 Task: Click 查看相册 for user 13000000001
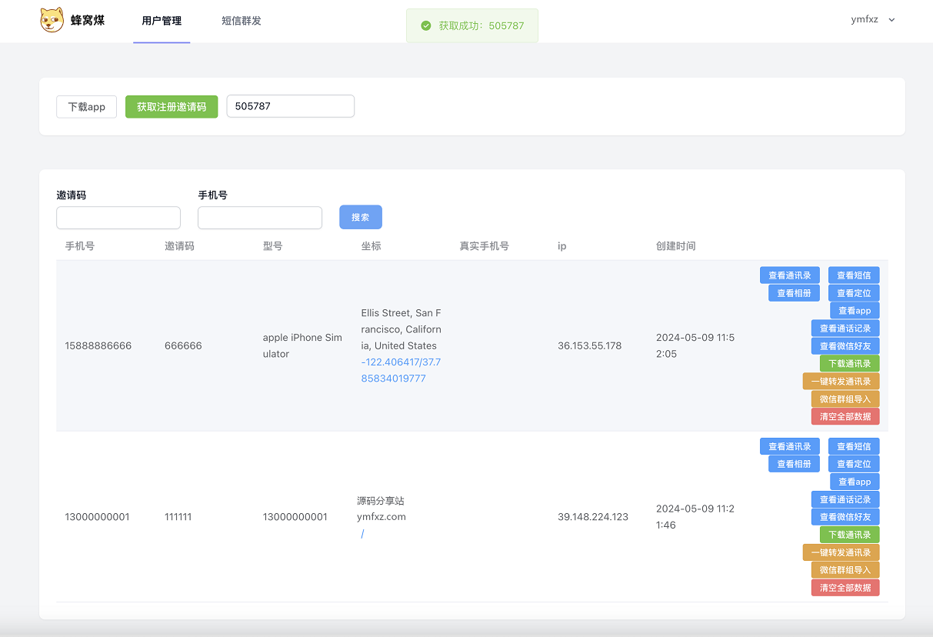(x=794, y=464)
